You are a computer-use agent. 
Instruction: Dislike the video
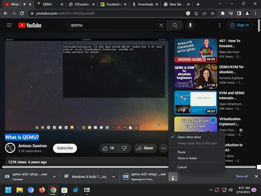[x=124, y=148]
